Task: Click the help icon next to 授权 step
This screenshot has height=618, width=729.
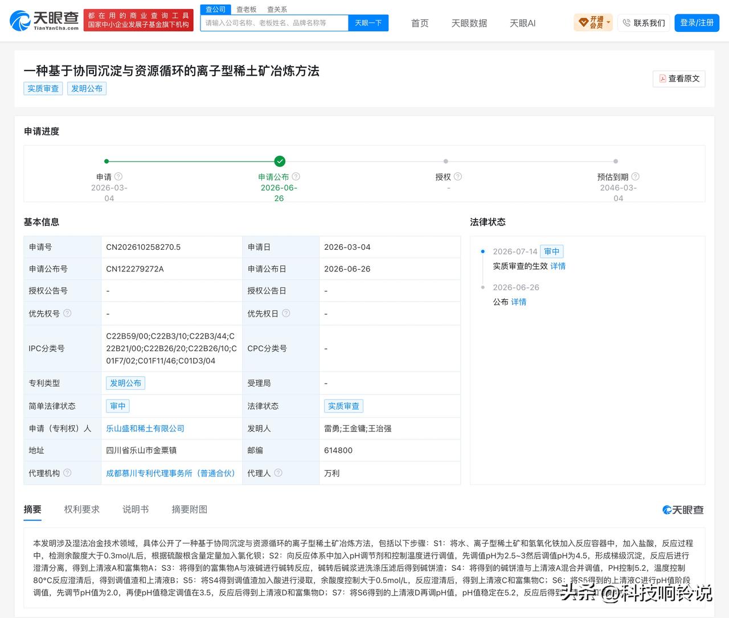Action: [x=458, y=176]
